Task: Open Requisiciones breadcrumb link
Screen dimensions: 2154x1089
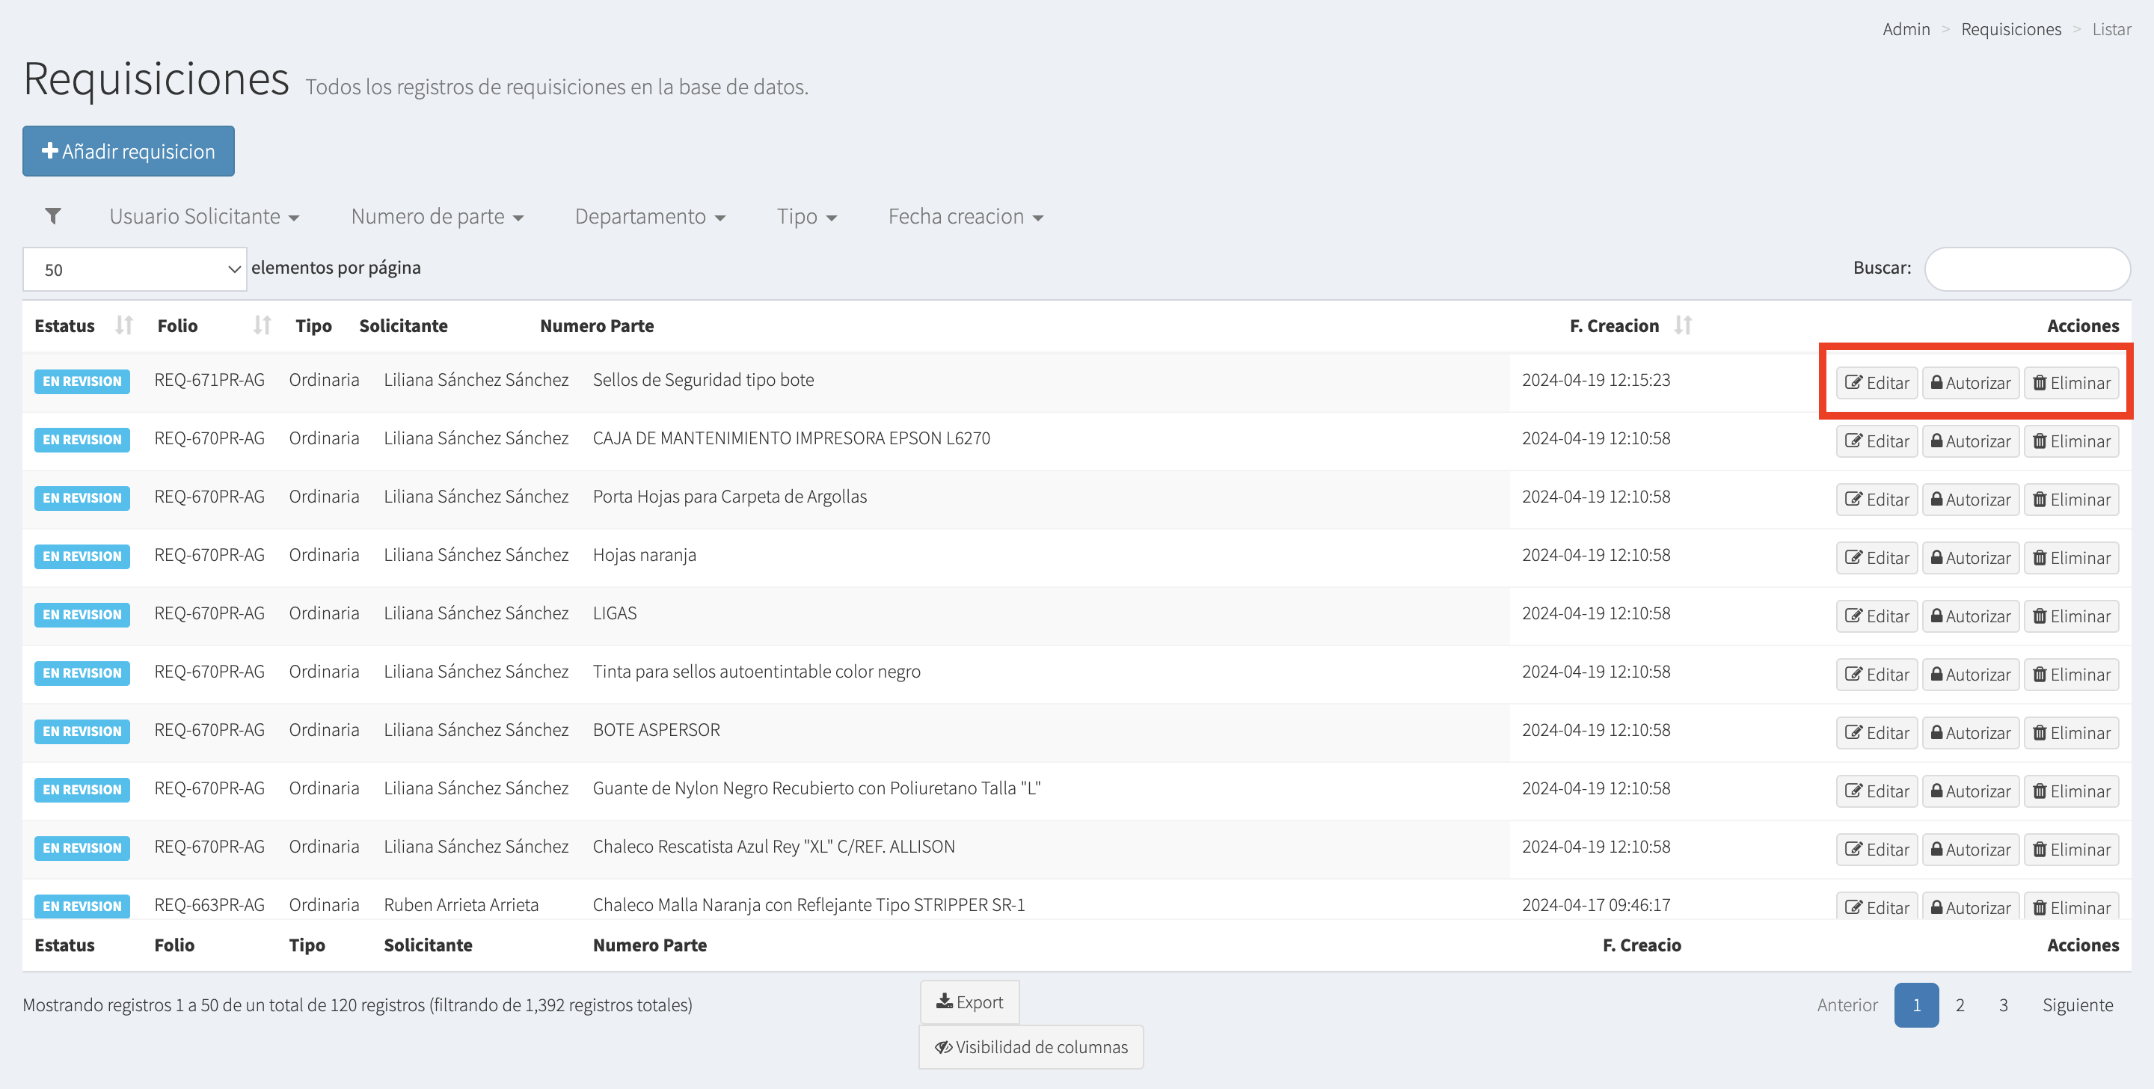Action: point(2010,29)
